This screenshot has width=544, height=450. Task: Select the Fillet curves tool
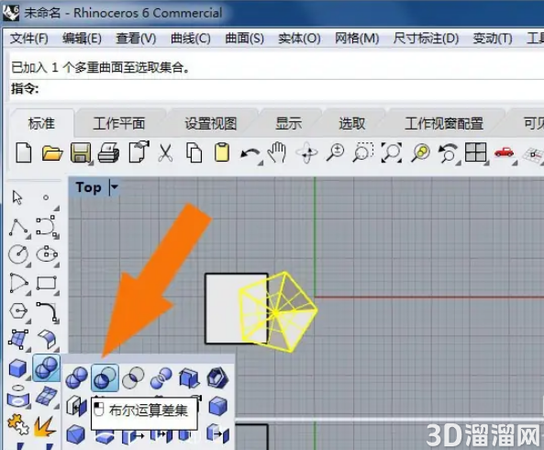point(47,311)
